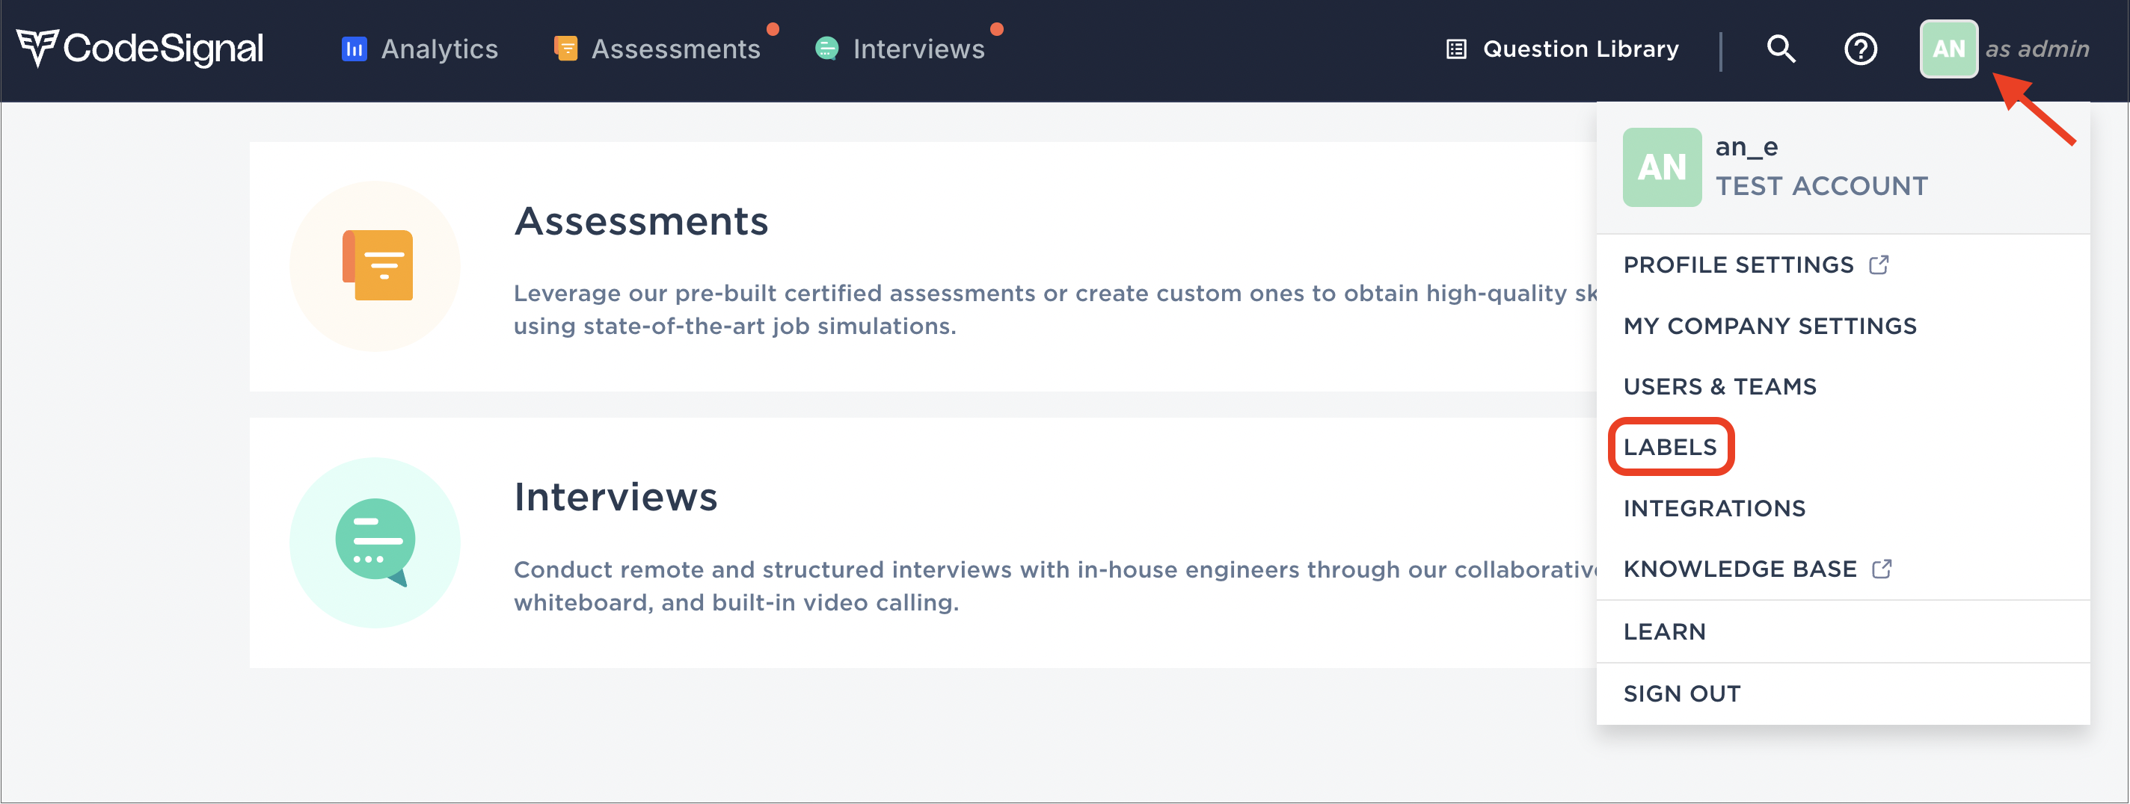This screenshot has width=2130, height=804.
Task: Open Integrations from the menu
Action: coord(1715,509)
